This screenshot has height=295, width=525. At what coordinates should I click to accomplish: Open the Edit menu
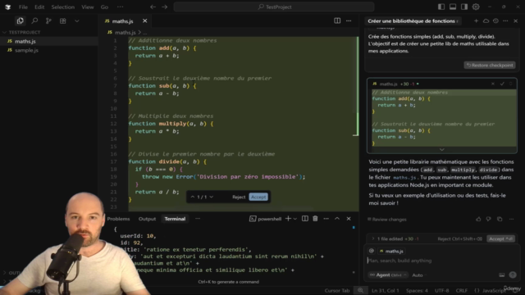click(x=39, y=7)
